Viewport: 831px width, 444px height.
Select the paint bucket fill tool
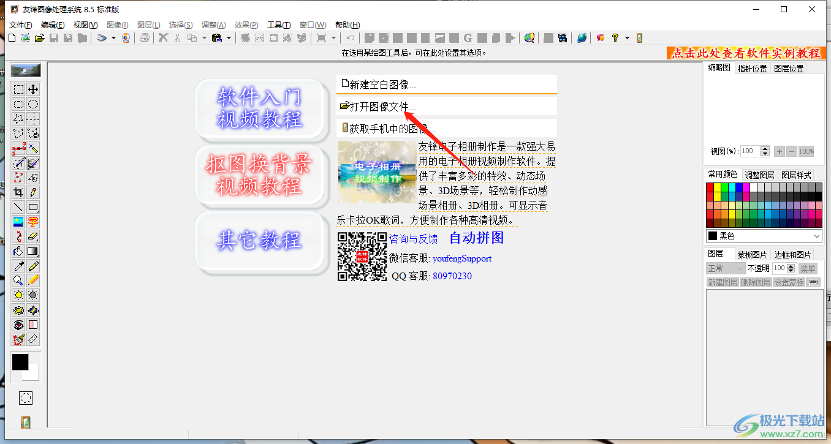pyautogui.click(x=19, y=251)
